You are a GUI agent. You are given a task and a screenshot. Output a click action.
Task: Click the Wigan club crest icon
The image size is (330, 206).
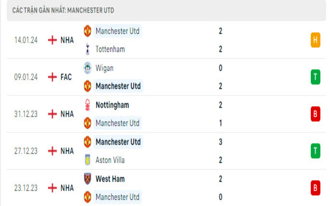pyautogui.click(x=87, y=68)
